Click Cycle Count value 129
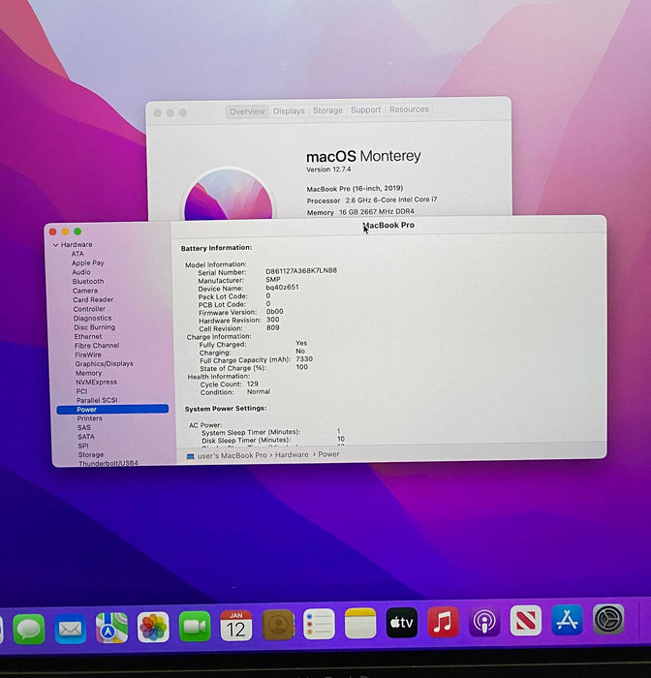 click(x=253, y=384)
